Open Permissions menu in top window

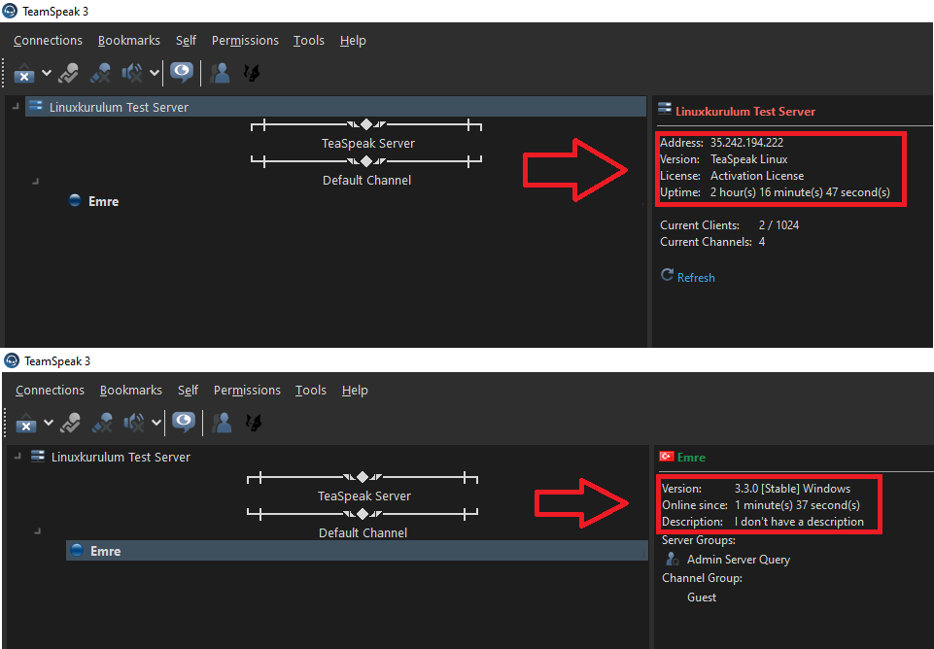[x=246, y=41]
